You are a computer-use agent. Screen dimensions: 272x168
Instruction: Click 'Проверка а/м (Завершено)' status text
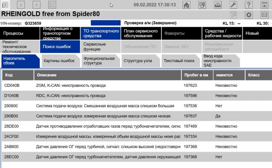[150, 23]
